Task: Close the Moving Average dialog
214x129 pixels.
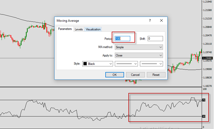Action: pyautogui.click(x=161, y=21)
